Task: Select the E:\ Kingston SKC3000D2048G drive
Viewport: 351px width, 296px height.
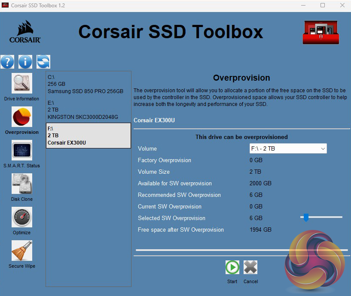Action: pos(88,110)
